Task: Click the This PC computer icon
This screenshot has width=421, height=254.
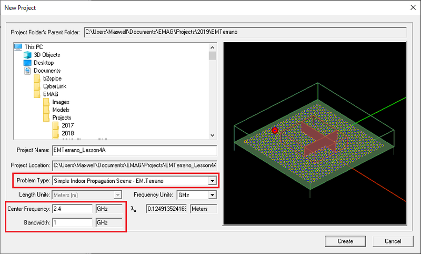Action: [x=18, y=47]
